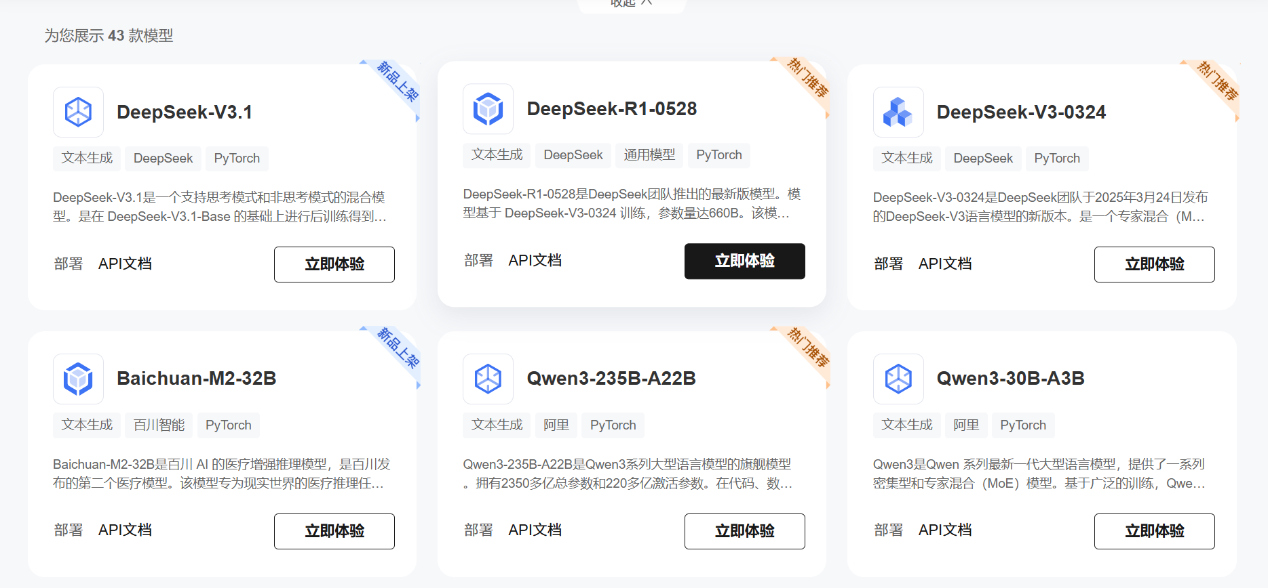The height and width of the screenshot is (588, 1268).
Task: Click the PyTorch tag on DeepSeek-V3-0324
Action: [1057, 158]
